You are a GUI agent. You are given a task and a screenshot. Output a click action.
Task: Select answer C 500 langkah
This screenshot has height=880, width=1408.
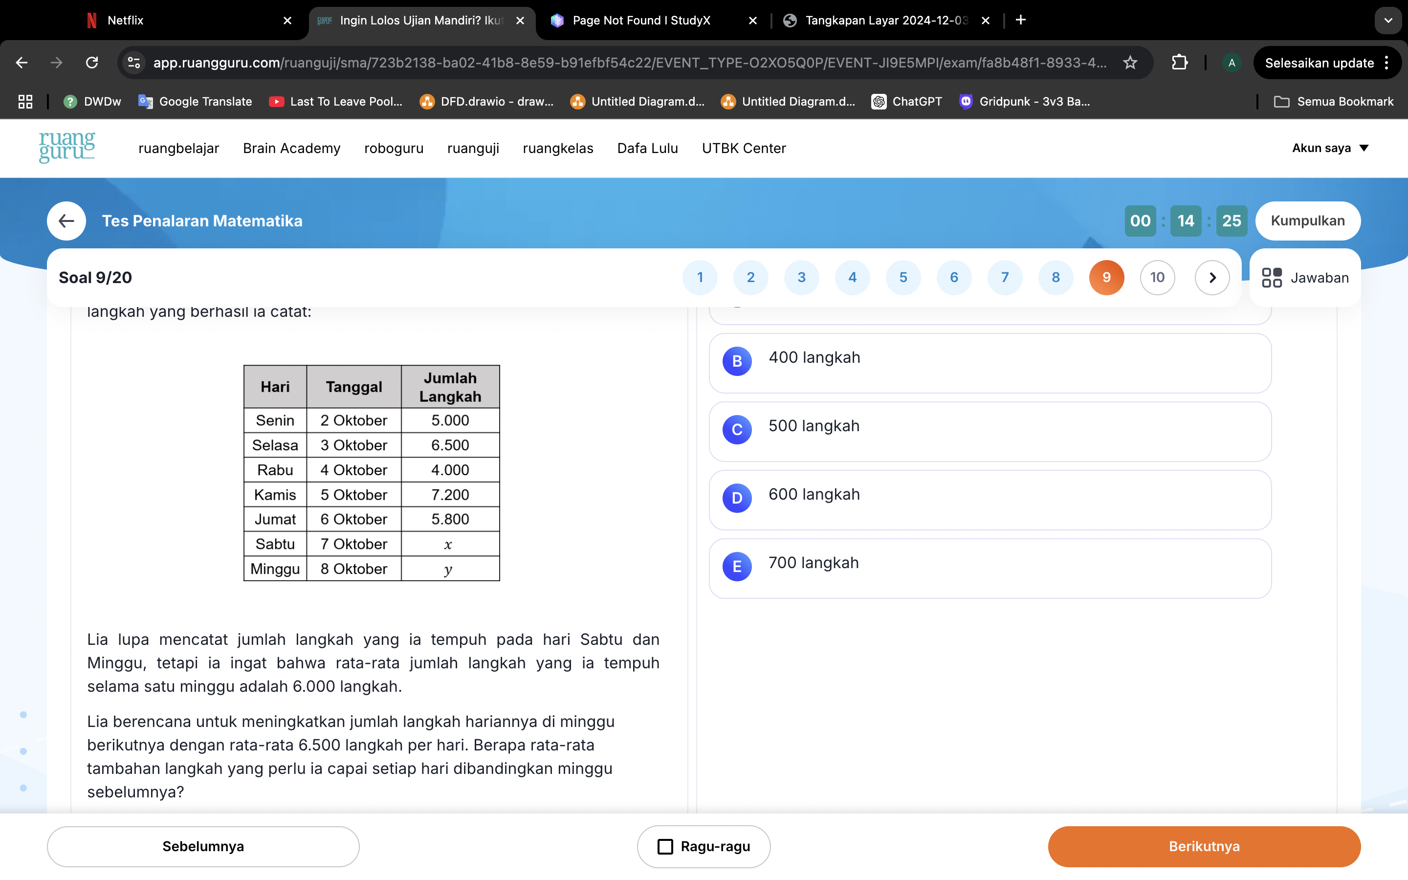[x=990, y=431]
